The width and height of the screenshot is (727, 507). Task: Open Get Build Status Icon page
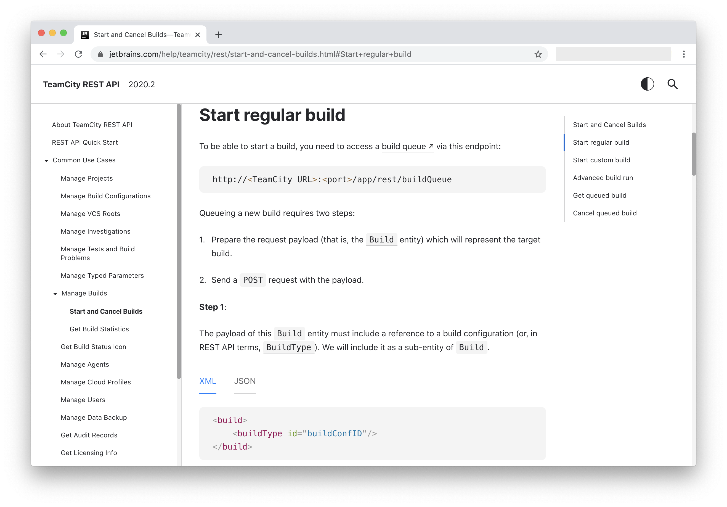(93, 347)
